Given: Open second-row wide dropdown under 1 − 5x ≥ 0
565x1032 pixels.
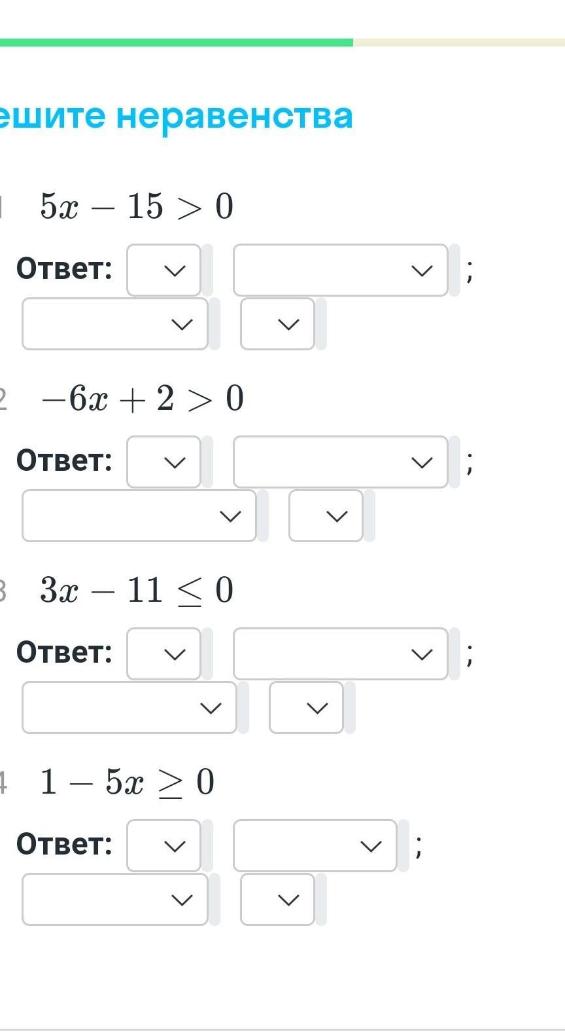Looking at the screenshot, I should [x=115, y=899].
